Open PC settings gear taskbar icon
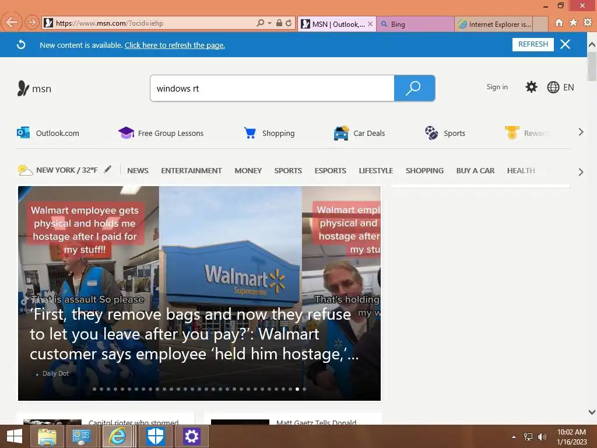This screenshot has height=448, width=597. pyautogui.click(x=191, y=436)
